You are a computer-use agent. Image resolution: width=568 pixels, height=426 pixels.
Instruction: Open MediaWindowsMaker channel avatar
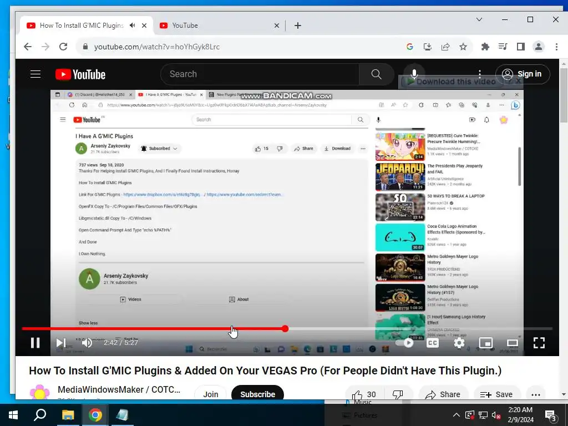[39, 393]
